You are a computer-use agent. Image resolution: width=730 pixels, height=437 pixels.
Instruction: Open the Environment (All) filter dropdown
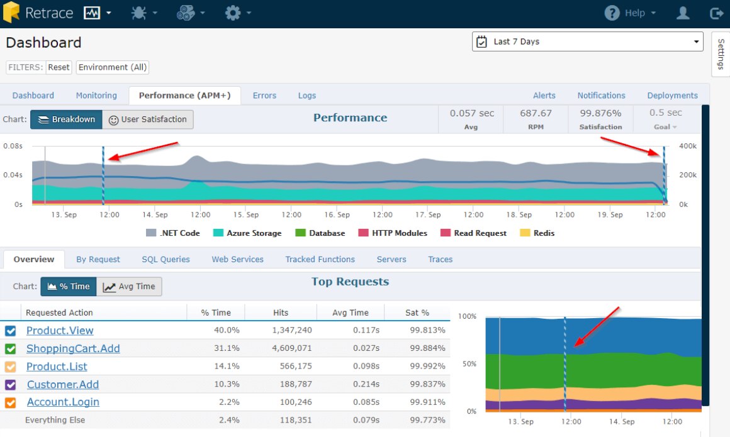click(112, 67)
